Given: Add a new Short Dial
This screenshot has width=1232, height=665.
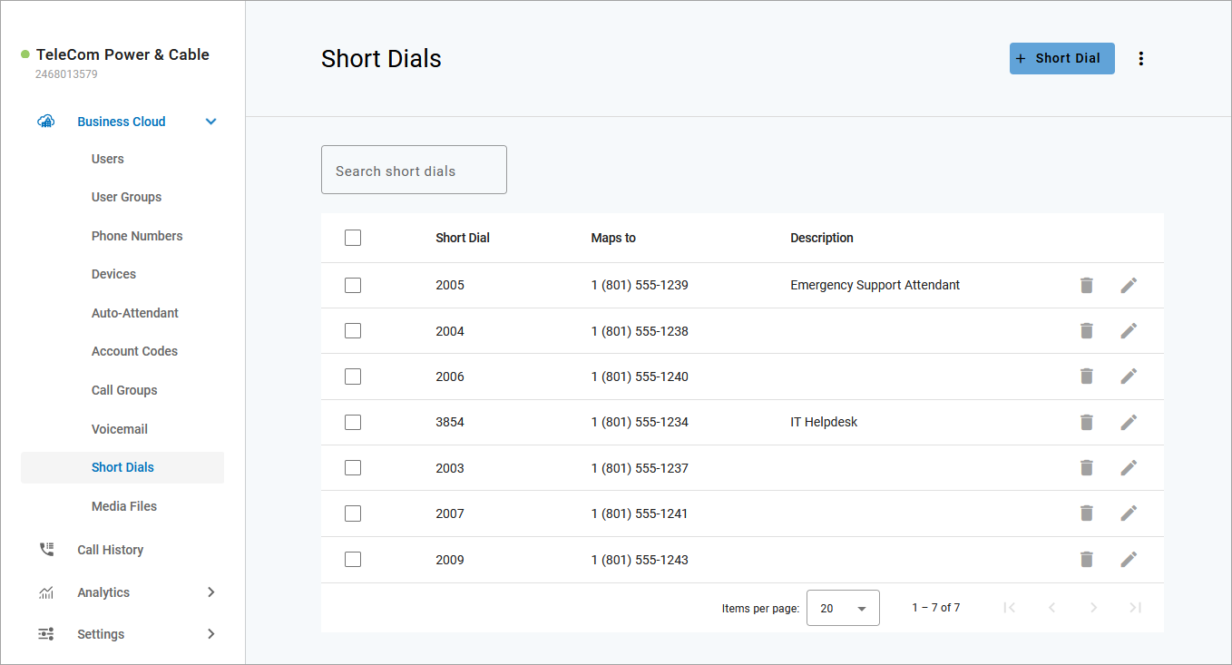Looking at the screenshot, I should pos(1062,58).
